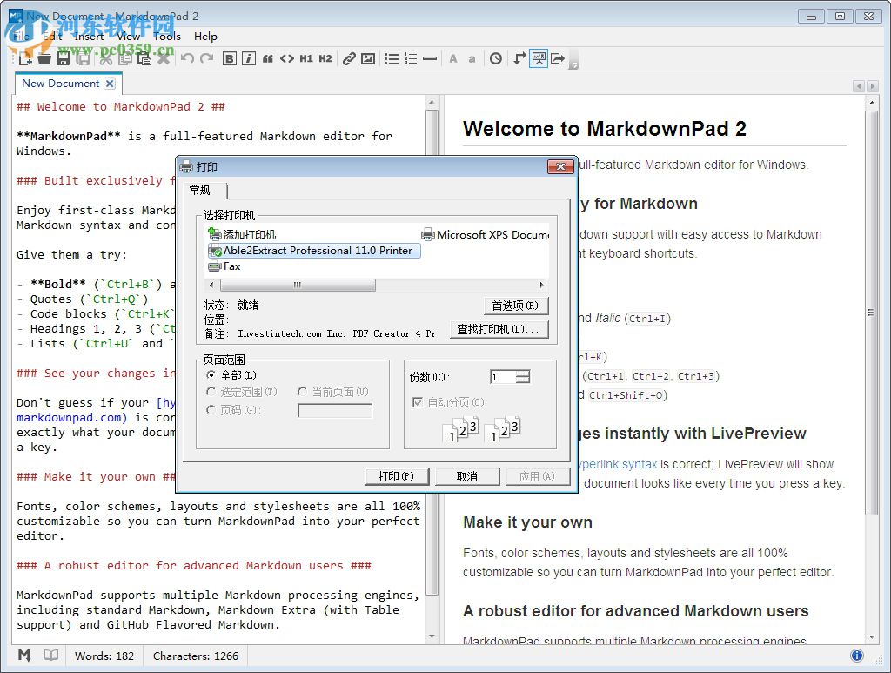This screenshot has width=891, height=673.
Task: Click the Undo arrow icon
Action: (186, 58)
